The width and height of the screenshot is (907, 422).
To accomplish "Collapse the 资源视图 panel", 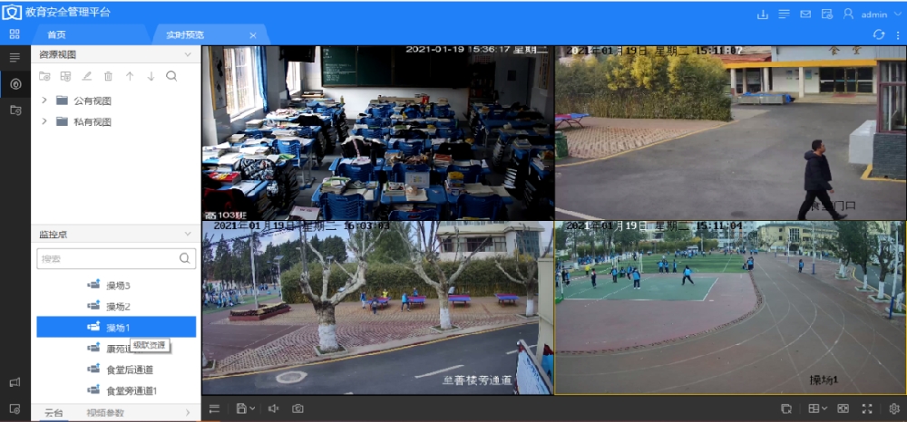I will [188, 54].
